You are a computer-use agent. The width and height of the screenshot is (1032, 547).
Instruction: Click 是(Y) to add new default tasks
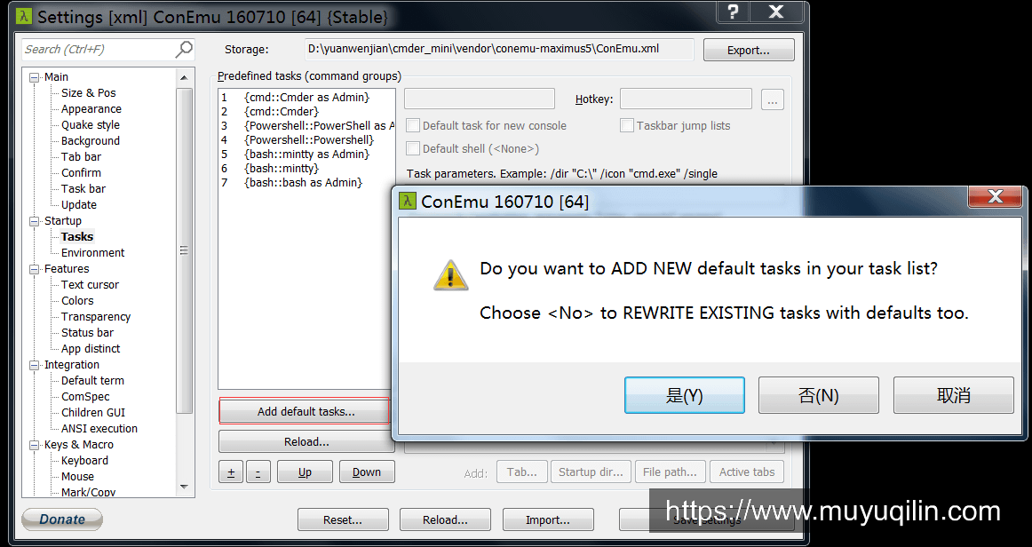[685, 395]
